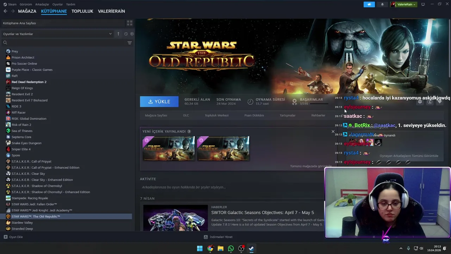Go to KÜTÜPHANE tab

tap(54, 11)
